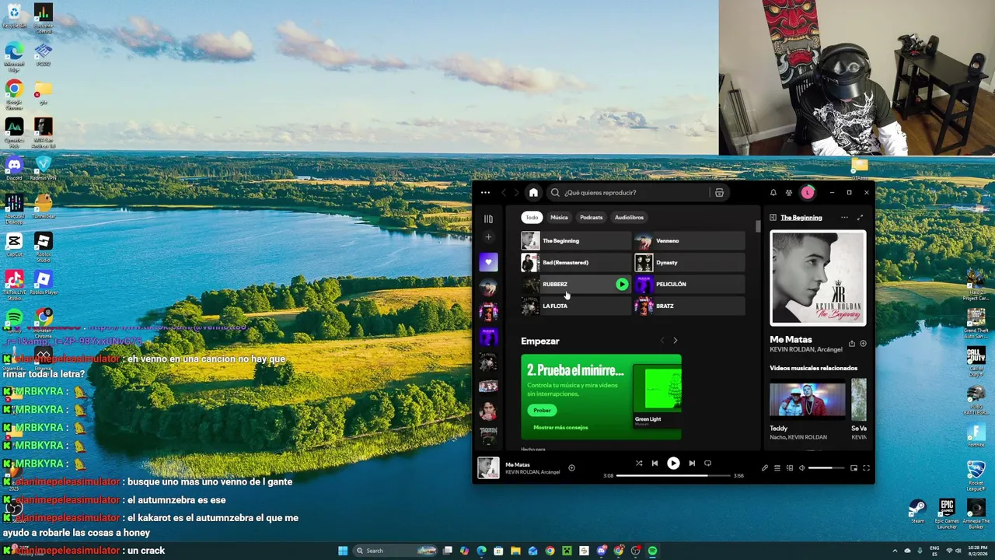This screenshot has height=560, width=995.
Task: Adjust the Spotify volume slider
Action: pyautogui.click(x=826, y=468)
